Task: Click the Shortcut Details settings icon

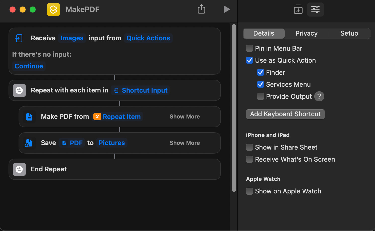Action: point(315,10)
